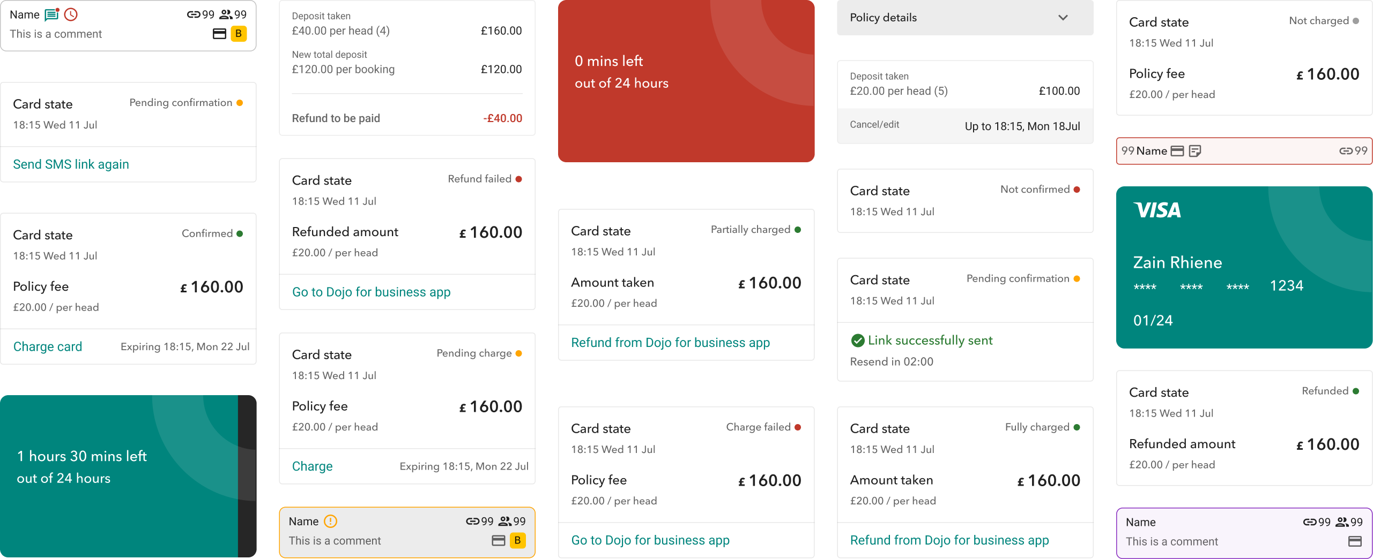Click Refund from Dojo under Partially charged

click(670, 343)
